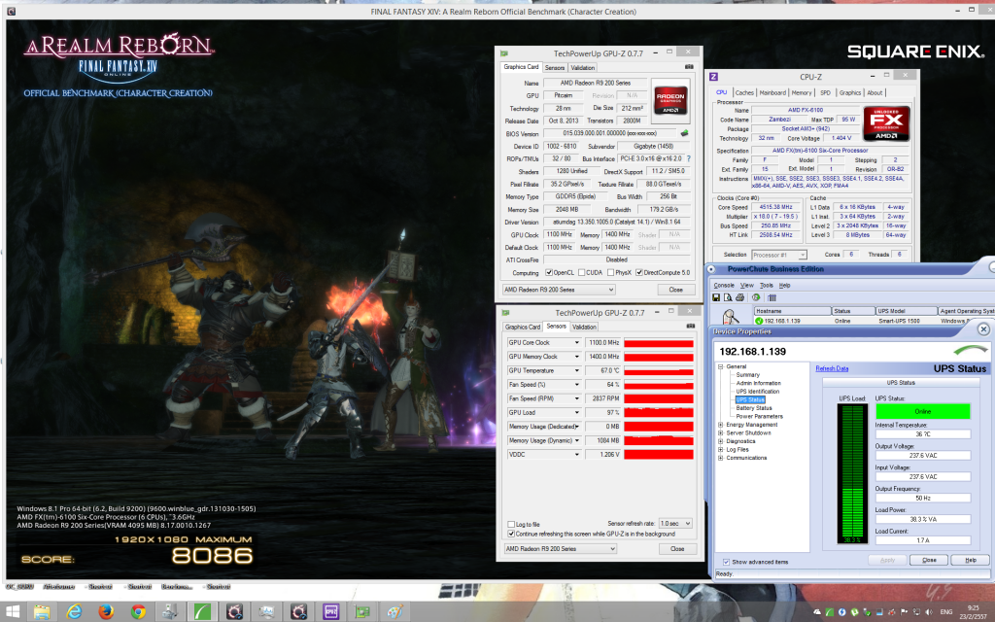
Task: Open File Explorer from the taskbar
Action: (42, 612)
